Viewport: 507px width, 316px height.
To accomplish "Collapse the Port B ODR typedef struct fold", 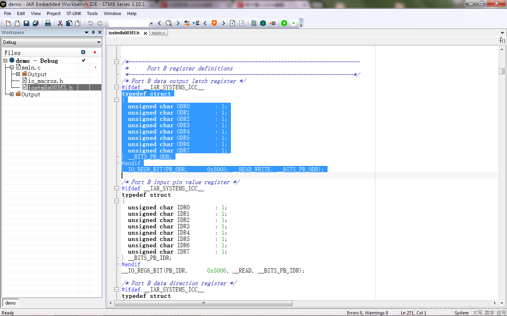I will pyautogui.click(x=116, y=100).
